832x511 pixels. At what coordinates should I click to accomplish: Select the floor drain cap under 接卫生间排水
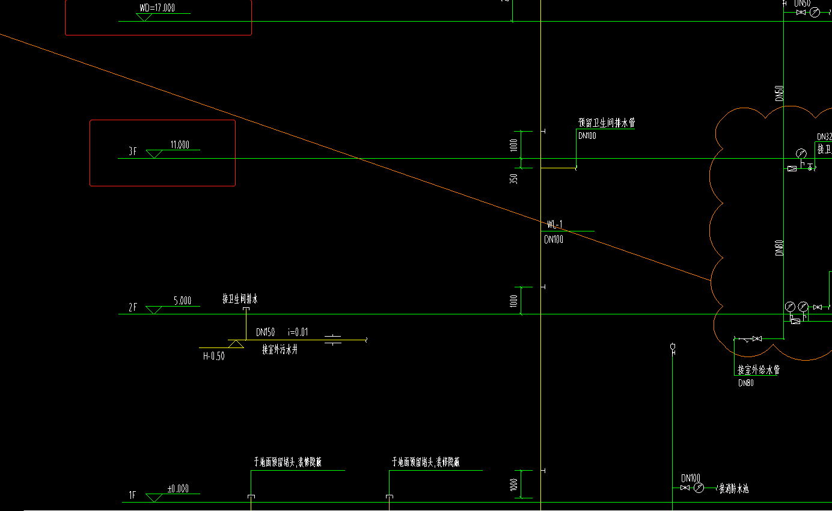coord(246,309)
